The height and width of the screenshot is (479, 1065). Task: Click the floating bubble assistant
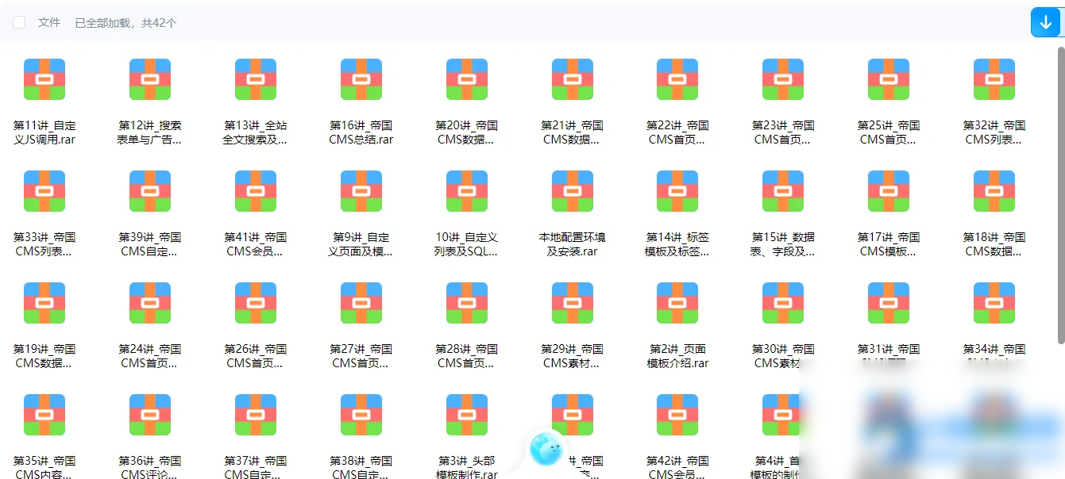[x=545, y=448]
